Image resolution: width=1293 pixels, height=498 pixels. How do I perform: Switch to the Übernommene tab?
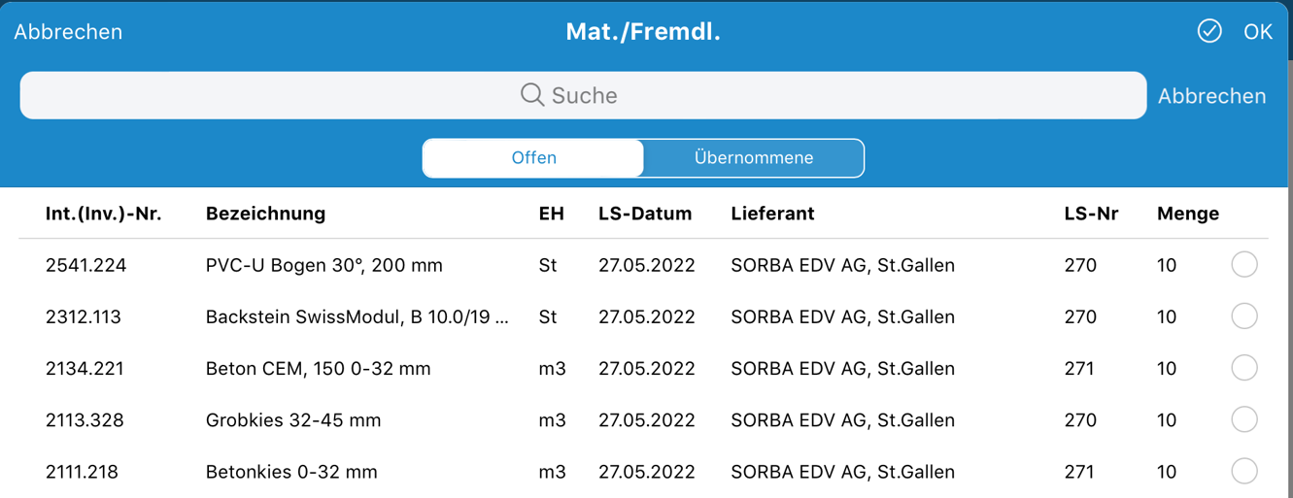point(754,158)
